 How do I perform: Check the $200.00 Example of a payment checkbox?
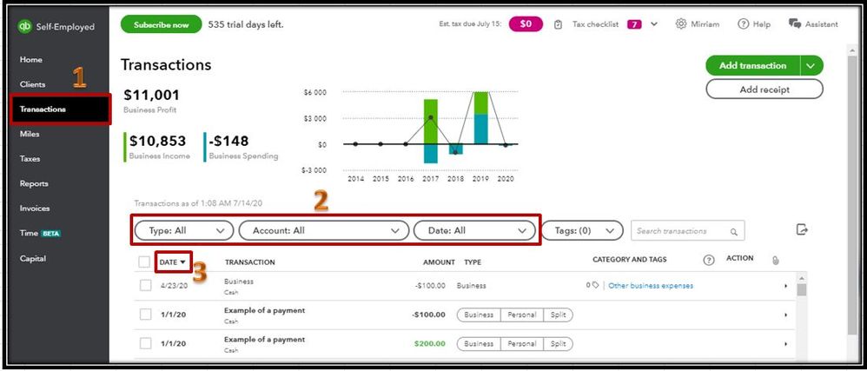click(x=145, y=343)
